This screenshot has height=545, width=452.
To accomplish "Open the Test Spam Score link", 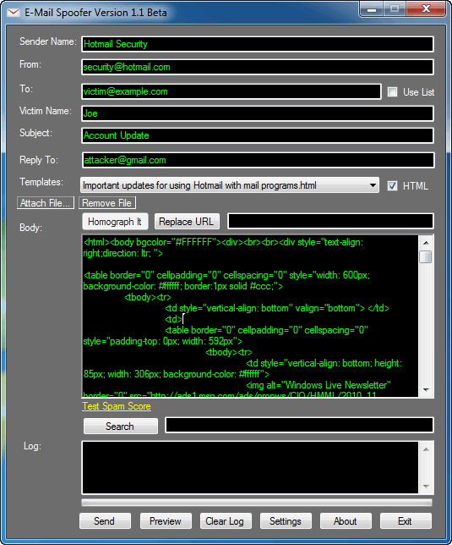I will [117, 406].
